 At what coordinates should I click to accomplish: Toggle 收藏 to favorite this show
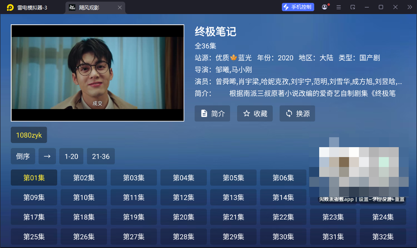[x=255, y=113]
